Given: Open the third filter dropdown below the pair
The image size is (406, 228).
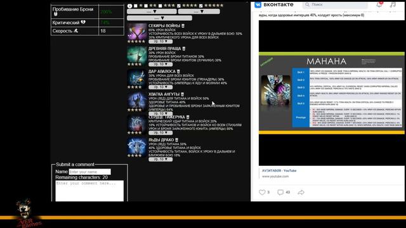Looking at the screenshot, I should [159, 18].
